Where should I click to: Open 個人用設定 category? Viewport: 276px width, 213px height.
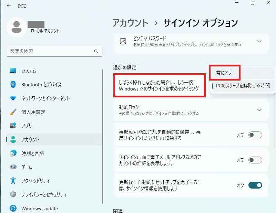tap(54, 112)
